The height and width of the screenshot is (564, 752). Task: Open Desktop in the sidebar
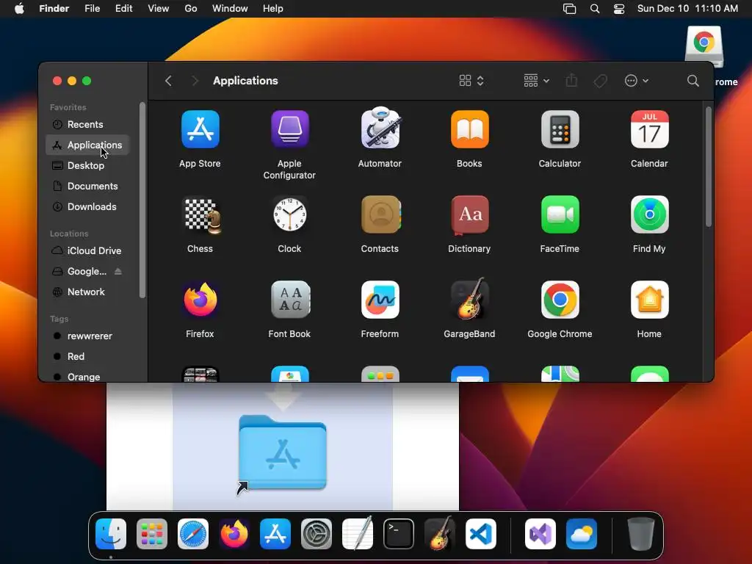click(x=87, y=165)
